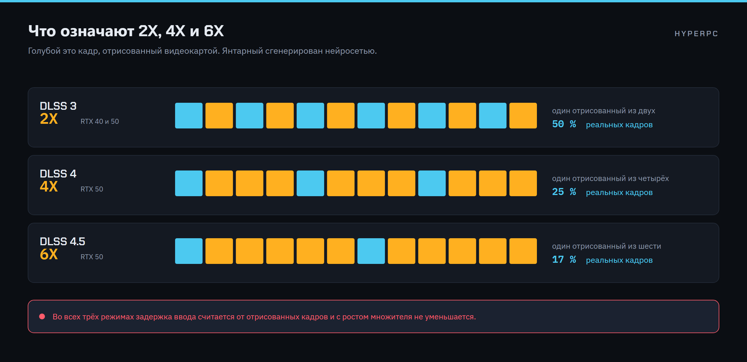Click the "RTX 40 и 50" label
The image size is (747, 362).
(100, 121)
